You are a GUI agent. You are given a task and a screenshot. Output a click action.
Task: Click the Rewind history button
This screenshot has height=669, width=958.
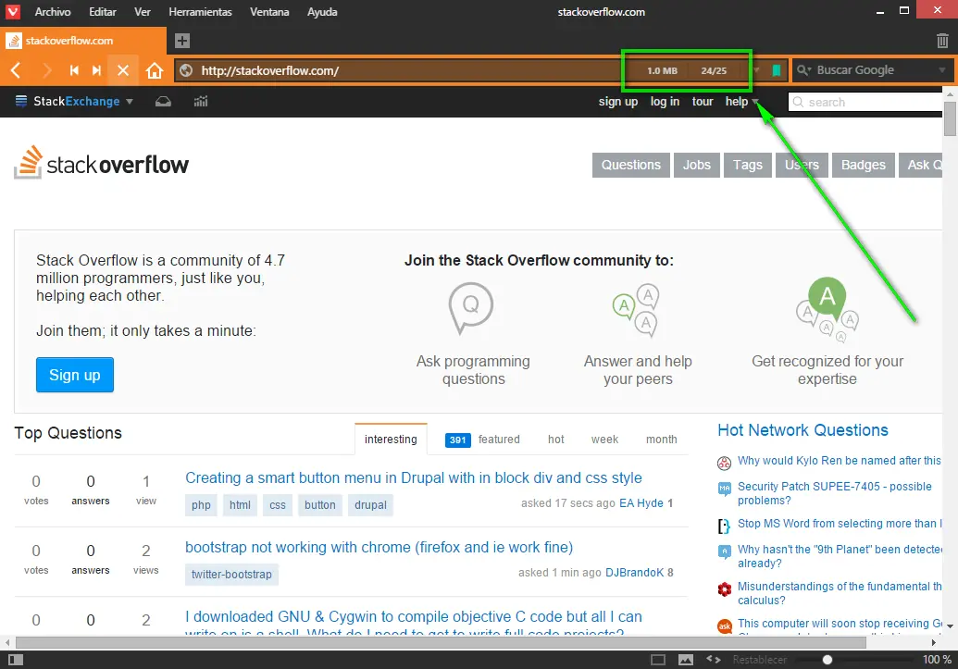tap(74, 70)
